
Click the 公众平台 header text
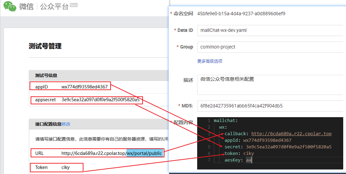[x=54, y=7]
